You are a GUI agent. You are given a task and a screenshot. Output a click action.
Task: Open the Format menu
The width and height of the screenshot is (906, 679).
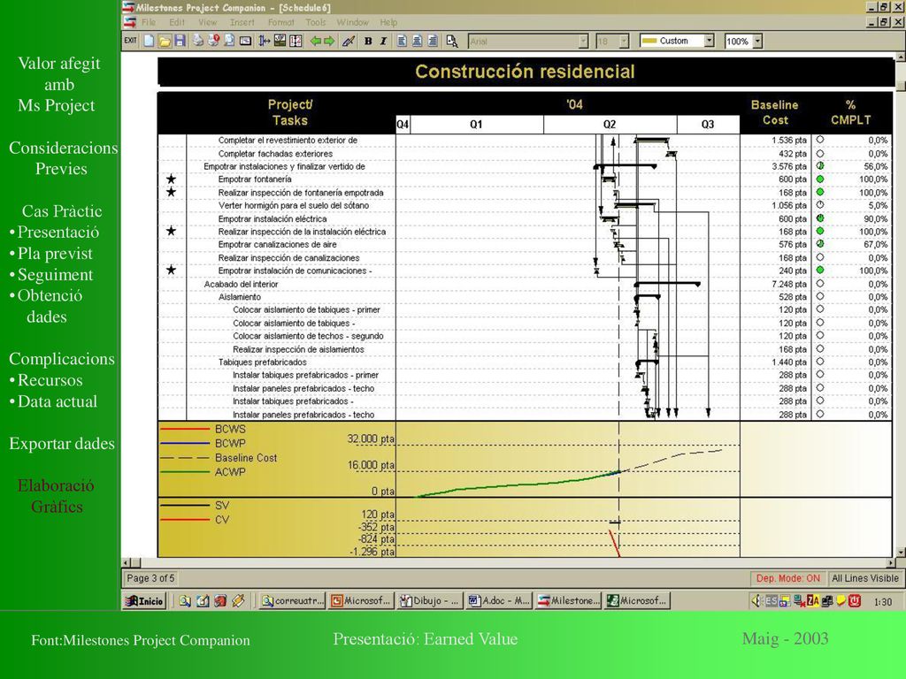[280, 22]
